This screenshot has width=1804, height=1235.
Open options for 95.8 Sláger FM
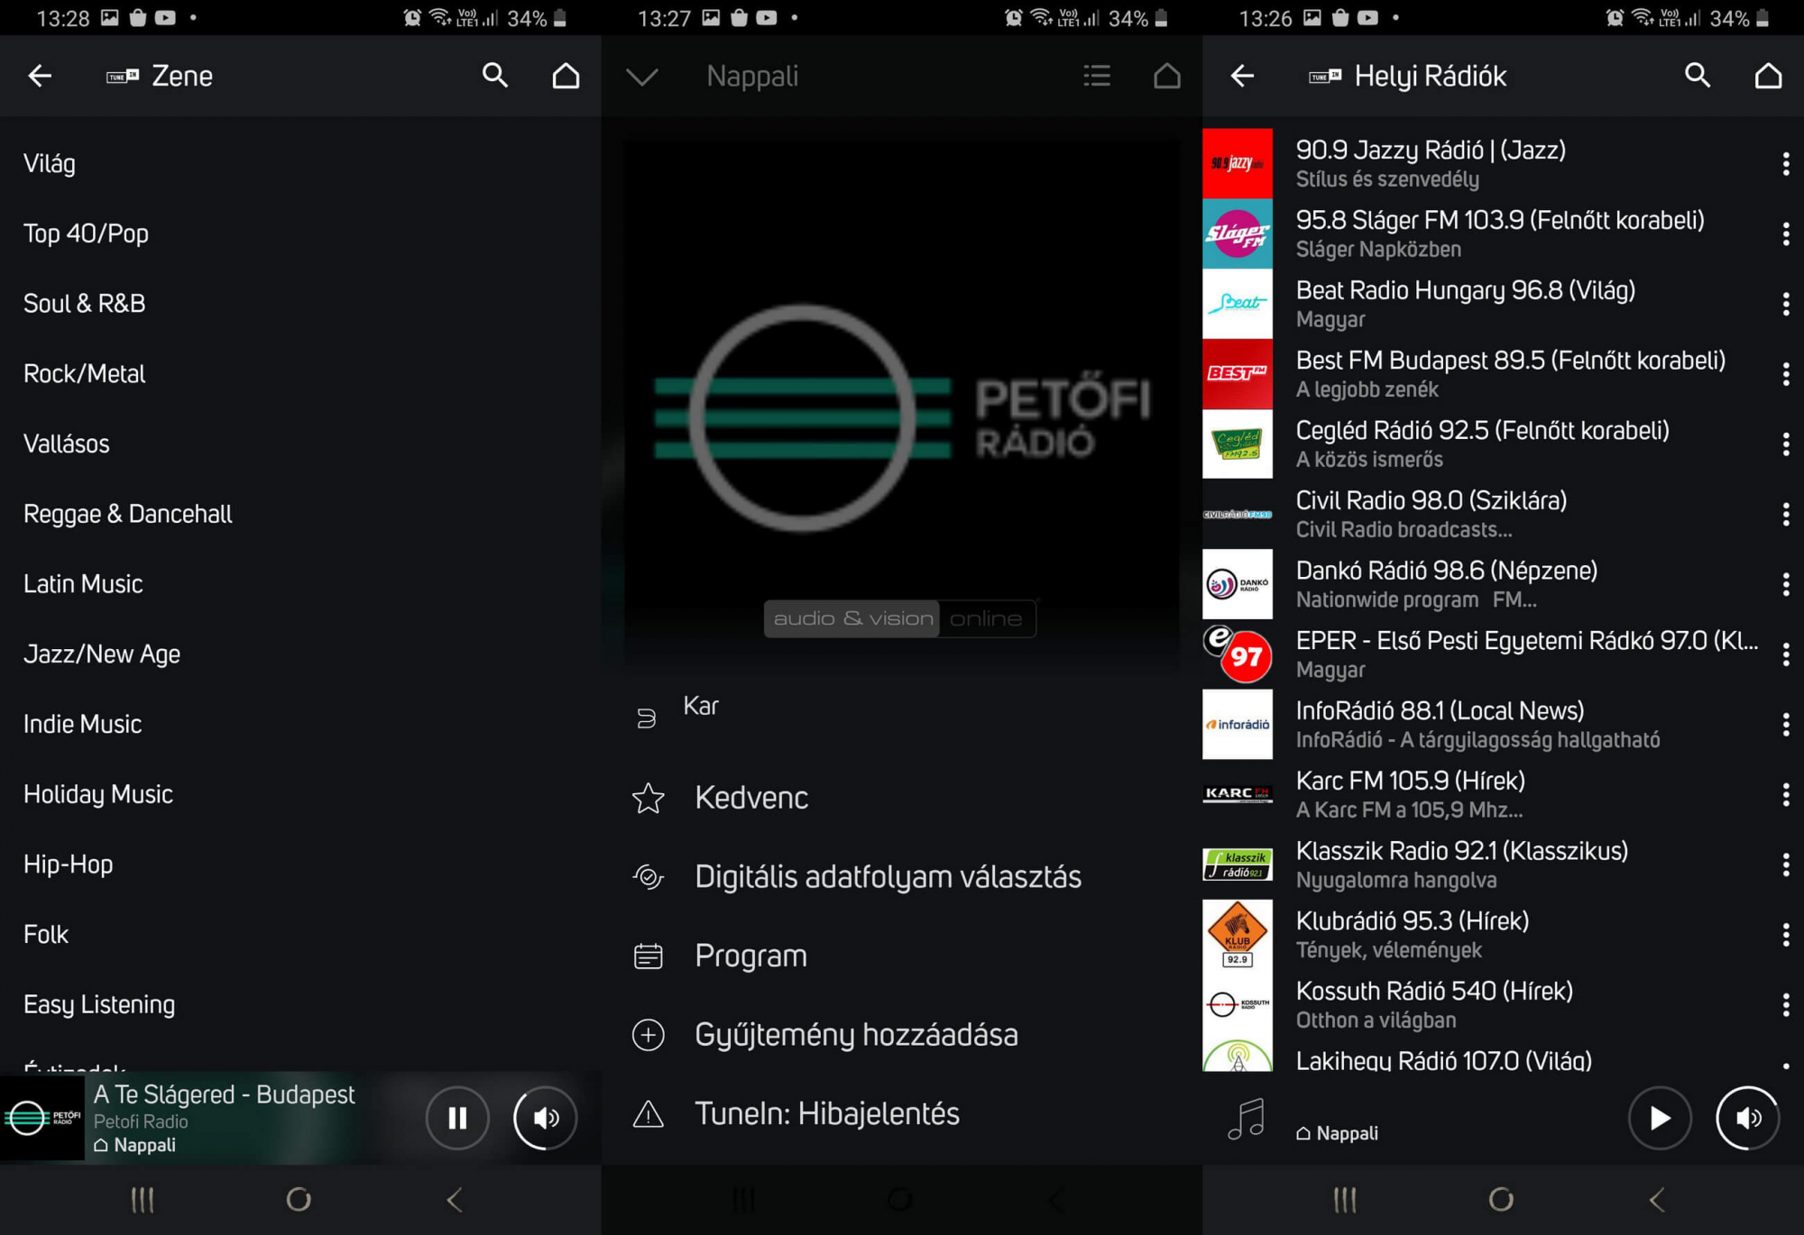tap(1786, 233)
